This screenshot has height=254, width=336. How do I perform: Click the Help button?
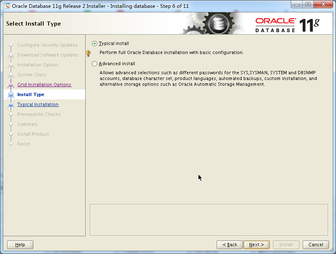(20, 245)
